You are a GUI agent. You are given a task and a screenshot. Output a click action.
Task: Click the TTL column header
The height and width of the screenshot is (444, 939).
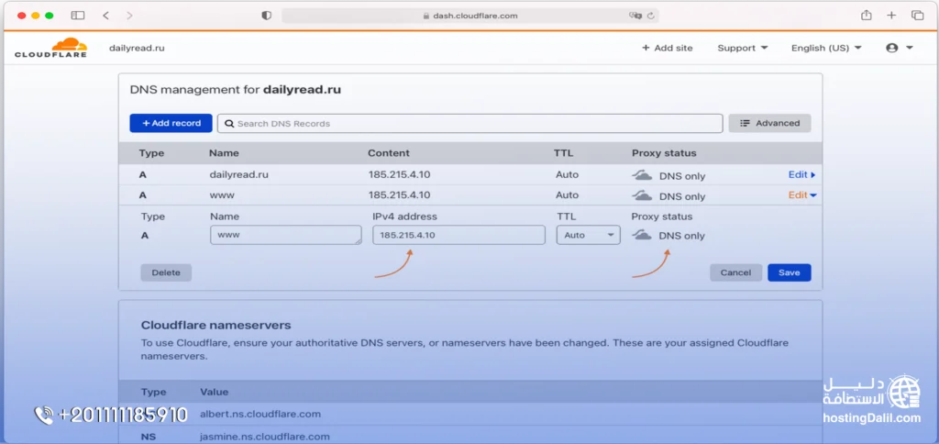pyautogui.click(x=564, y=153)
